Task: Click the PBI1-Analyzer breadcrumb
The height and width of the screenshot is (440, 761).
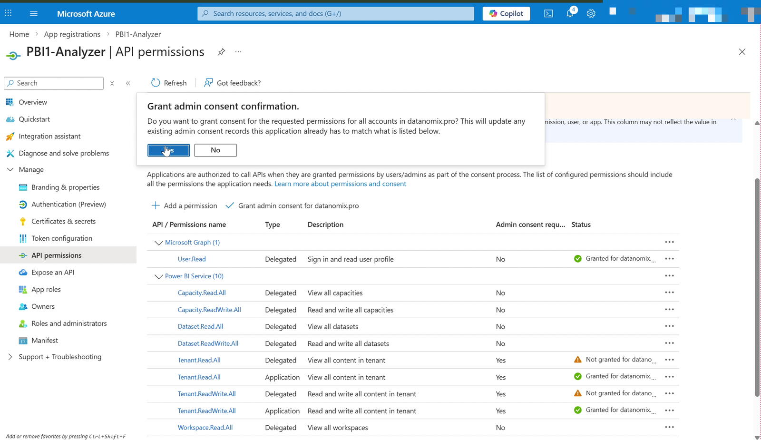Action: point(138,34)
